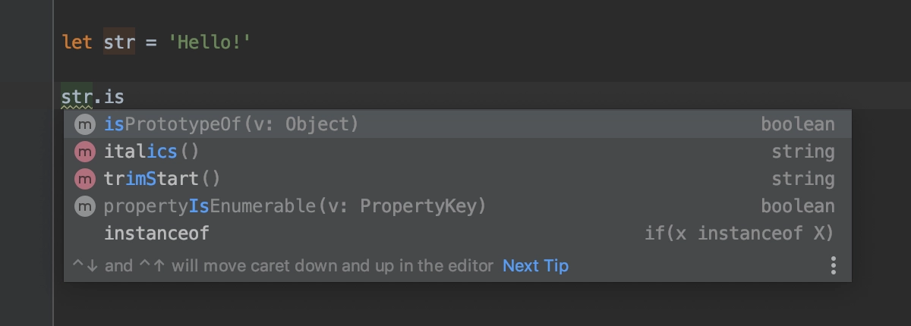Select isPrototypeOf(v: Object) suggestion
911x326 pixels.
(457, 124)
